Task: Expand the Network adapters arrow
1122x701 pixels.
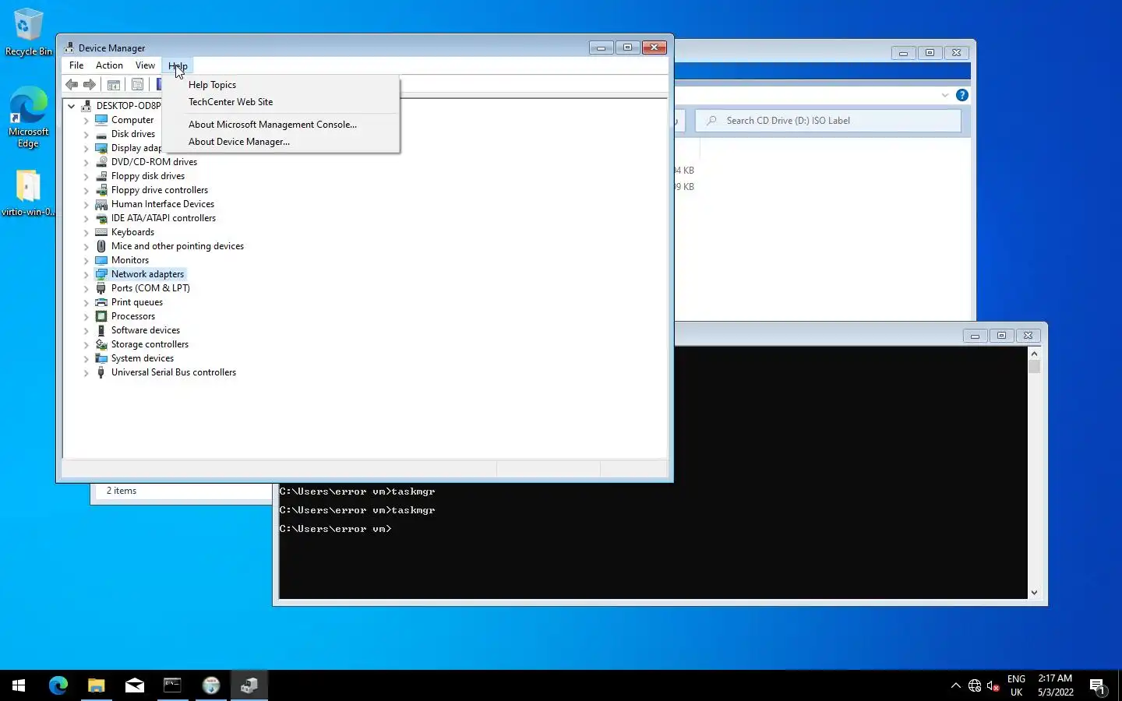Action: click(86, 274)
